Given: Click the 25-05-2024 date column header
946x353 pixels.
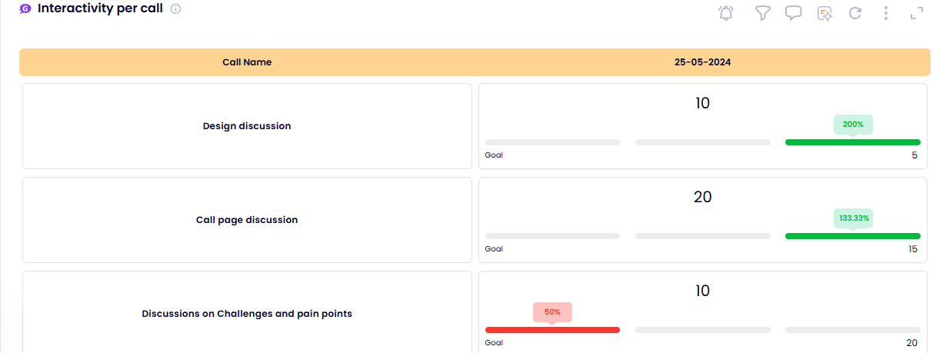Looking at the screenshot, I should click(702, 62).
